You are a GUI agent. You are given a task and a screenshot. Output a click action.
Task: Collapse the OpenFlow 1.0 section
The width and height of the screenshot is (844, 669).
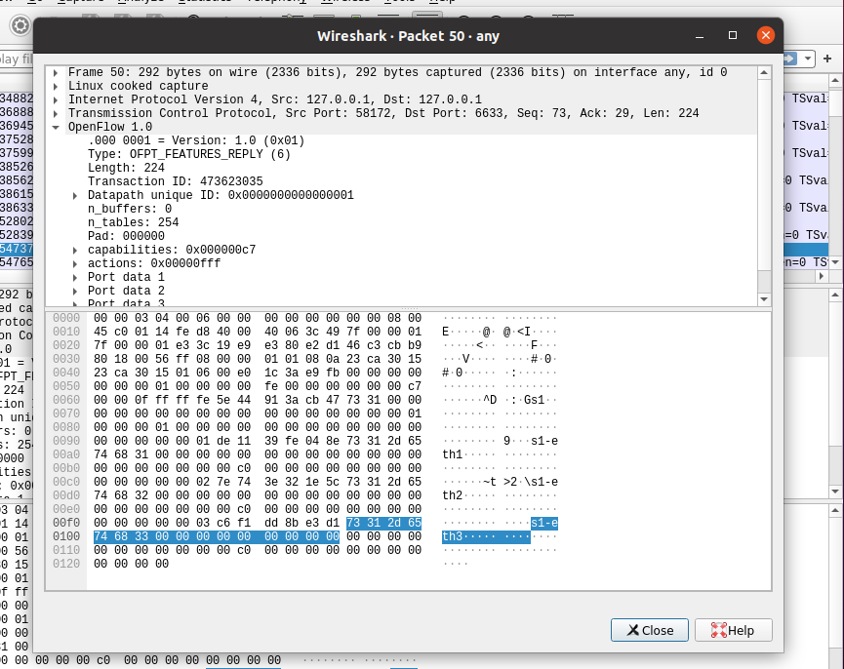click(56, 128)
